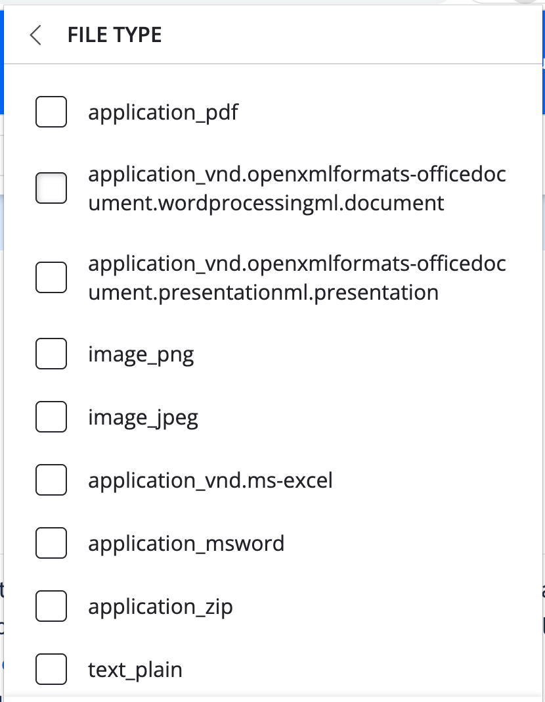Check the text_plain file type checkbox
The width and height of the screenshot is (545, 702).
(51, 669)
